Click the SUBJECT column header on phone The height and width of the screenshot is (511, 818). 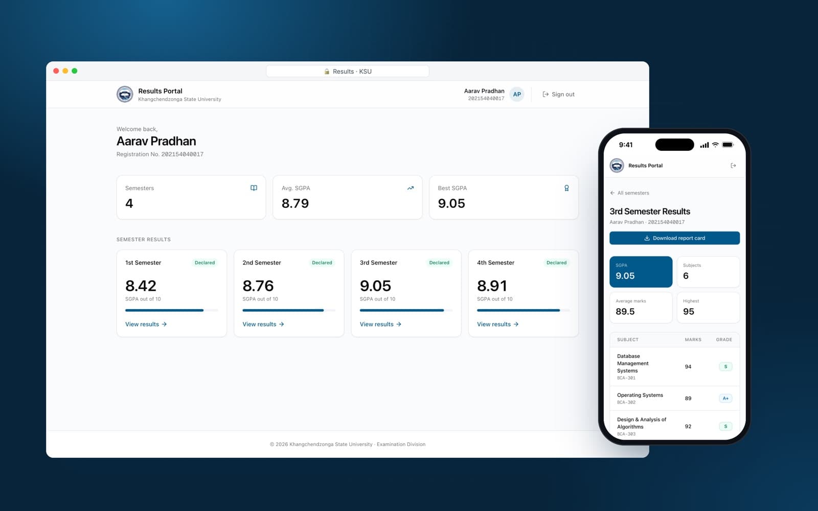627,340
